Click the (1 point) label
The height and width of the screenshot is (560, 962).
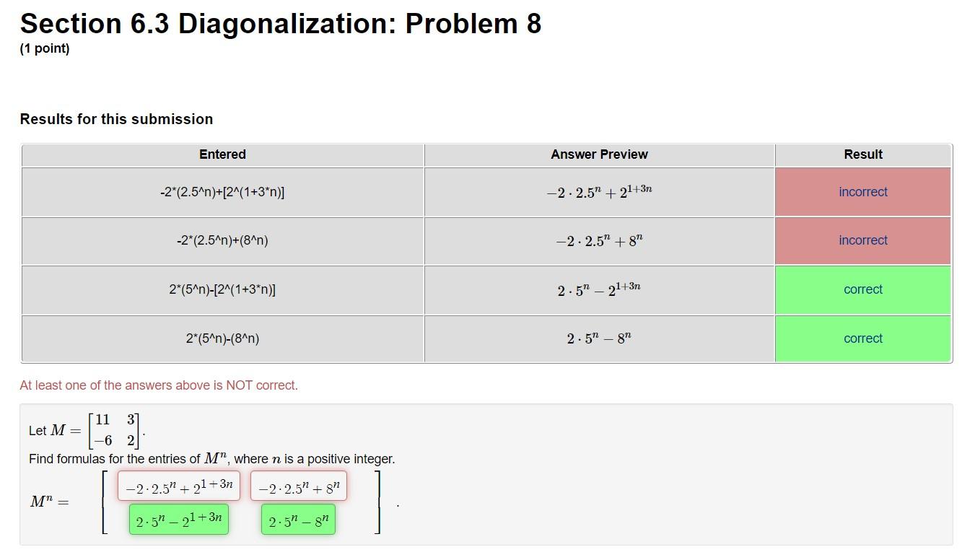pos(45,48)
